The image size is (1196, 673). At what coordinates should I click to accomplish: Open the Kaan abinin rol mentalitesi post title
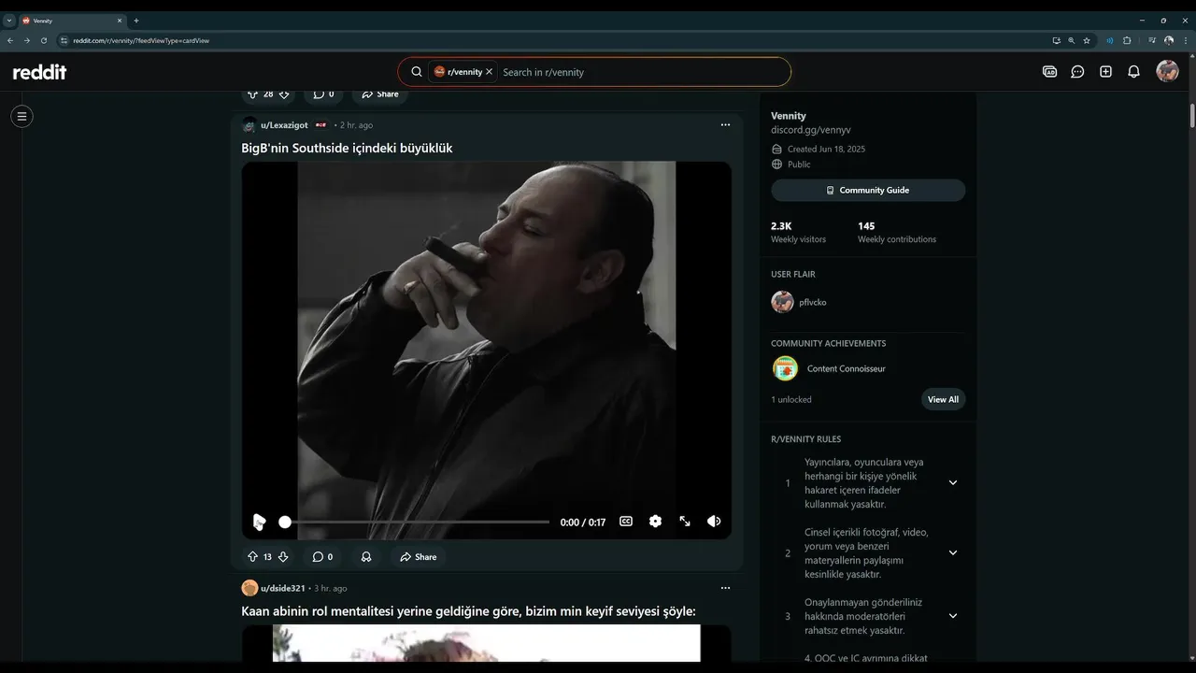point(468,611)
